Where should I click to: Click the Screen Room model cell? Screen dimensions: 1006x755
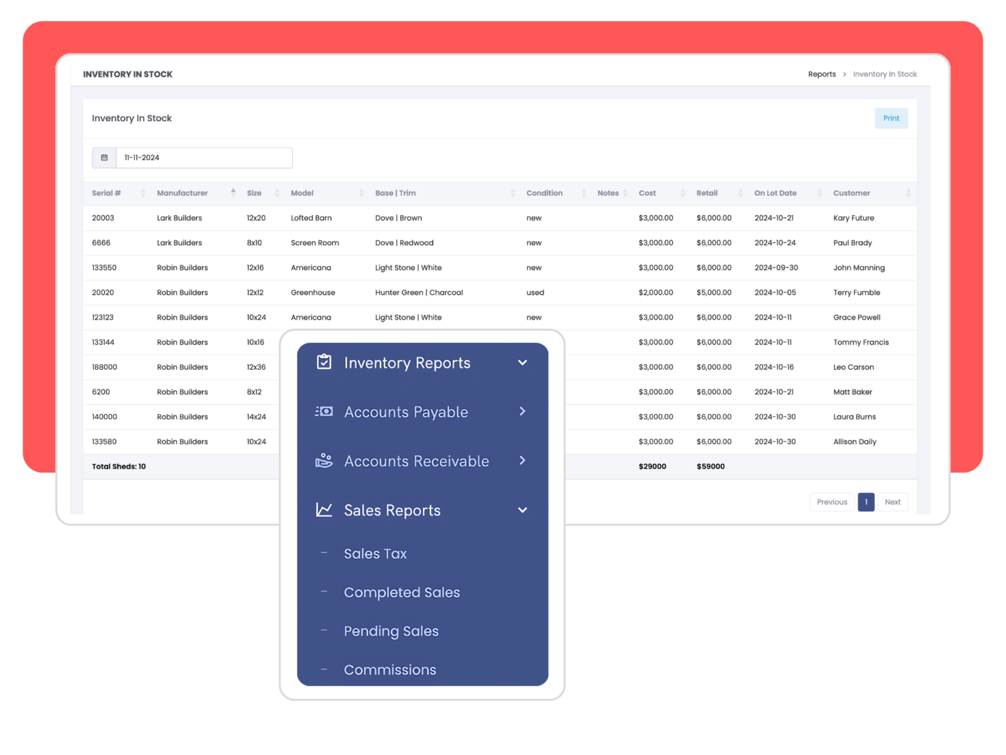point(315,243)
